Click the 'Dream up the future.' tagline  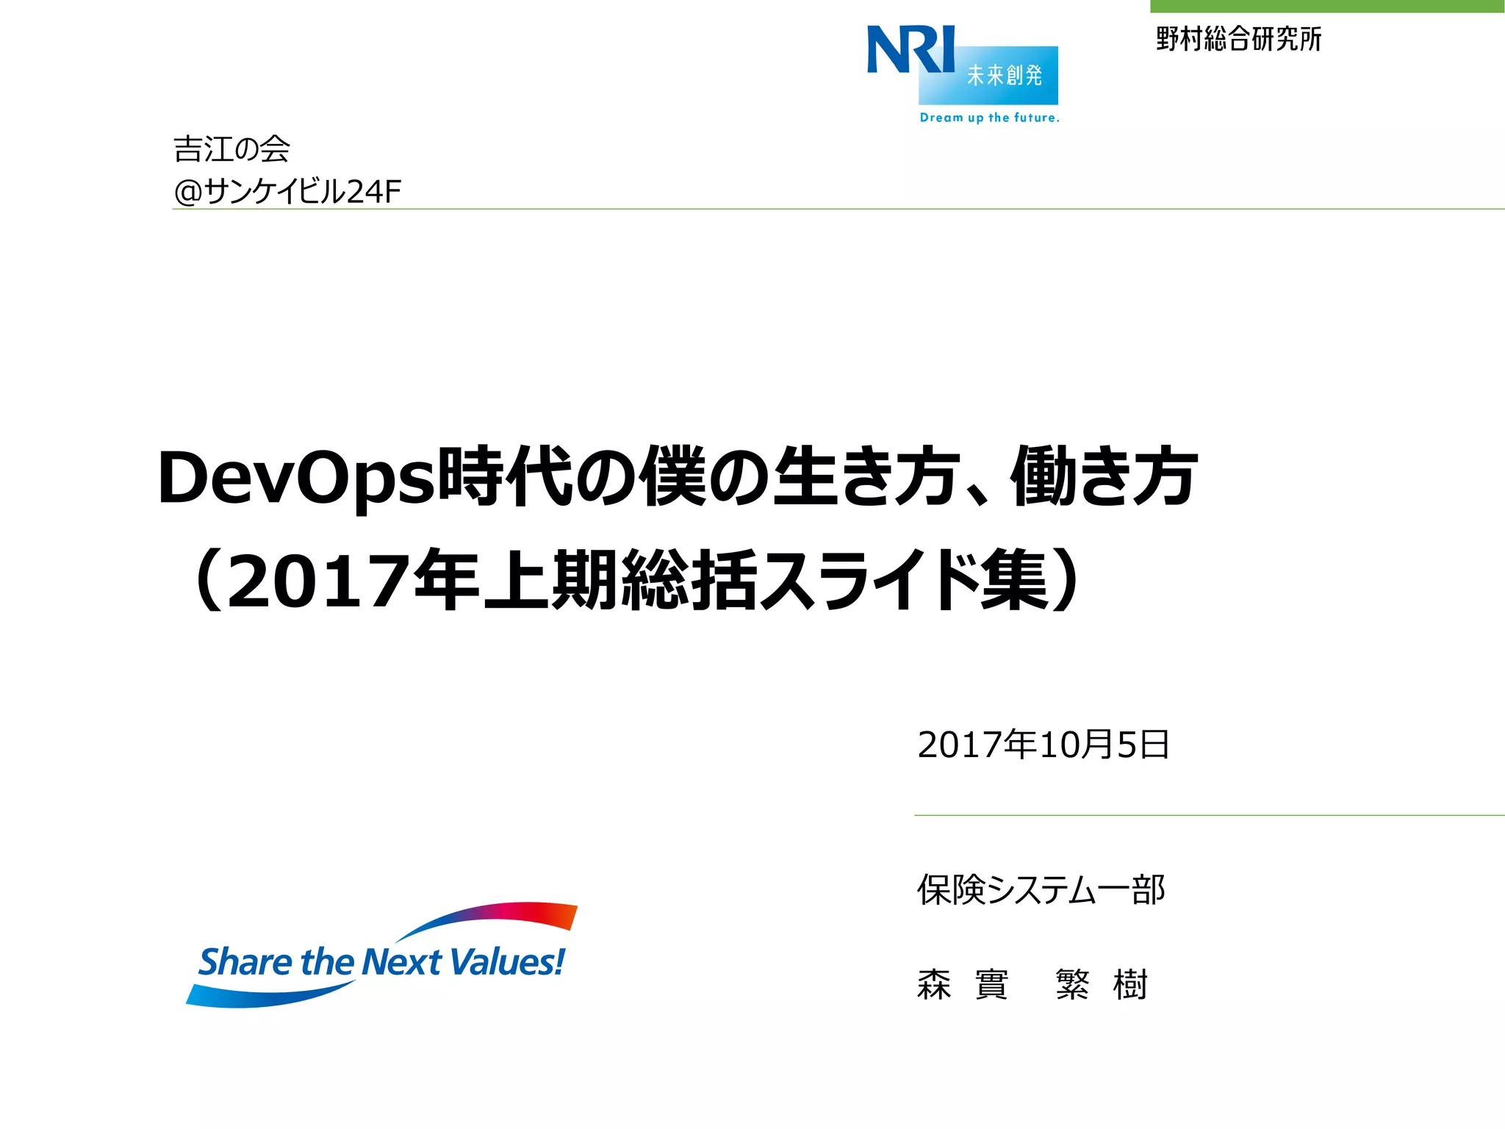(x=989, y=118)
